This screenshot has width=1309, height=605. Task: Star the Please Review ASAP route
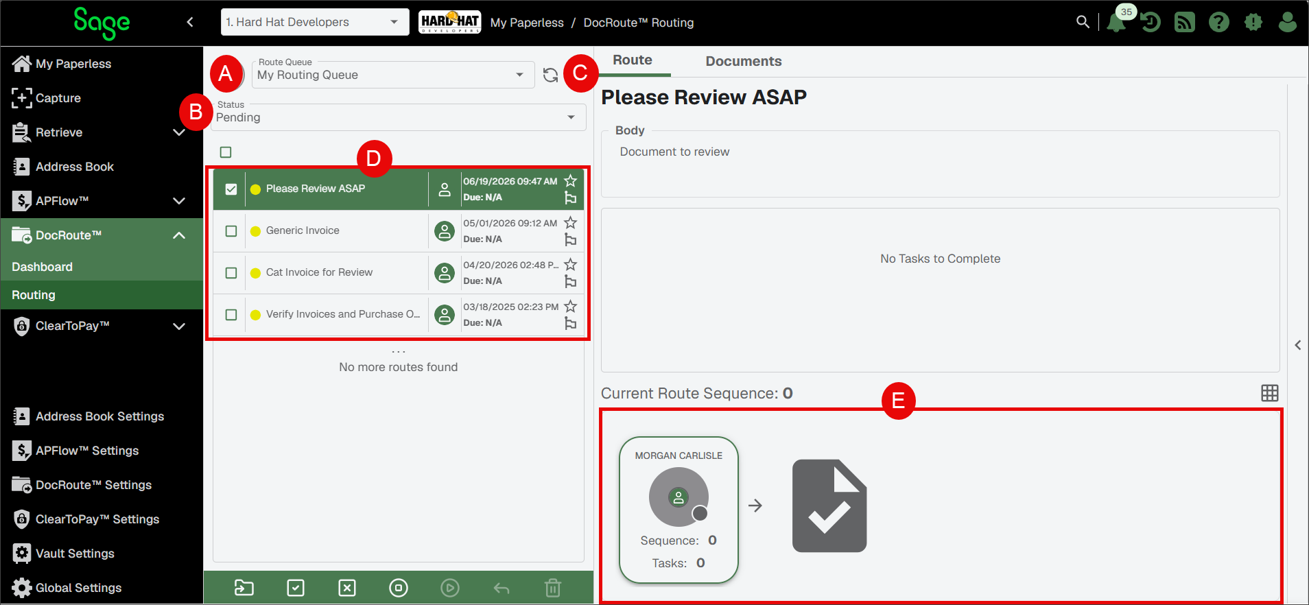coord(570,180)
